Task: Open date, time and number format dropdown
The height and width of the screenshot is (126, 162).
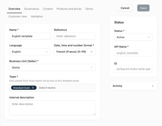Action: click(75, 52)
